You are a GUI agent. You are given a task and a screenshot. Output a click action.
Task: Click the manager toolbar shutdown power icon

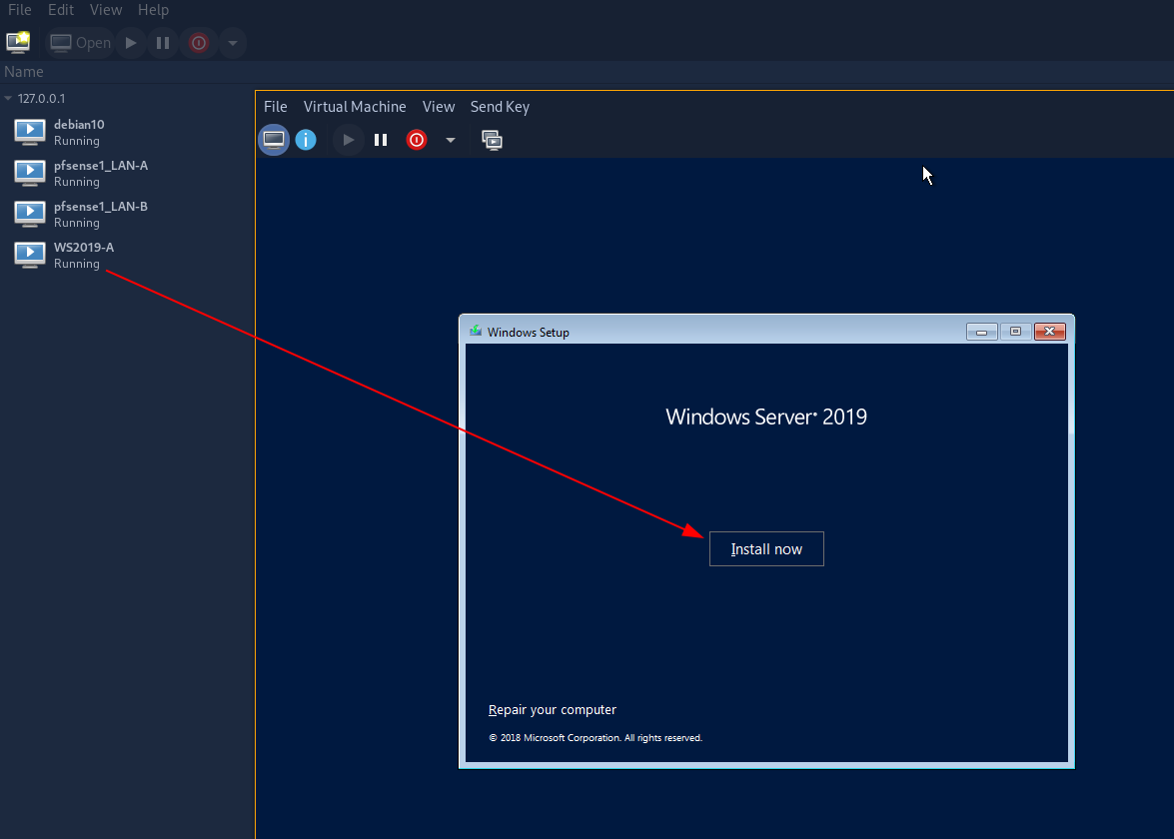(199, 43)
